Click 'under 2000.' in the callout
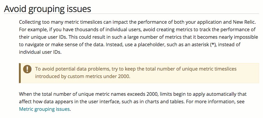Screen dimensions: 263x118 coord(116,76)
